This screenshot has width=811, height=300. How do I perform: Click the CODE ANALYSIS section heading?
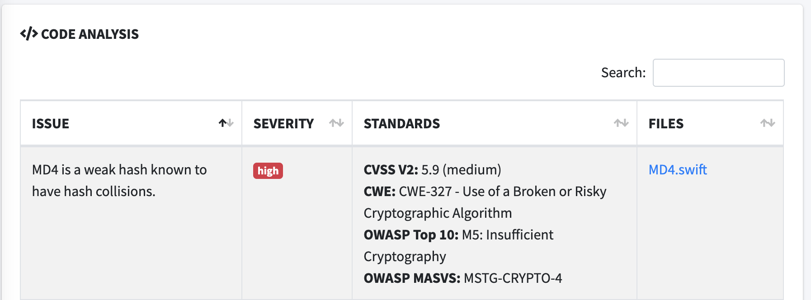[x=90, y=34]
